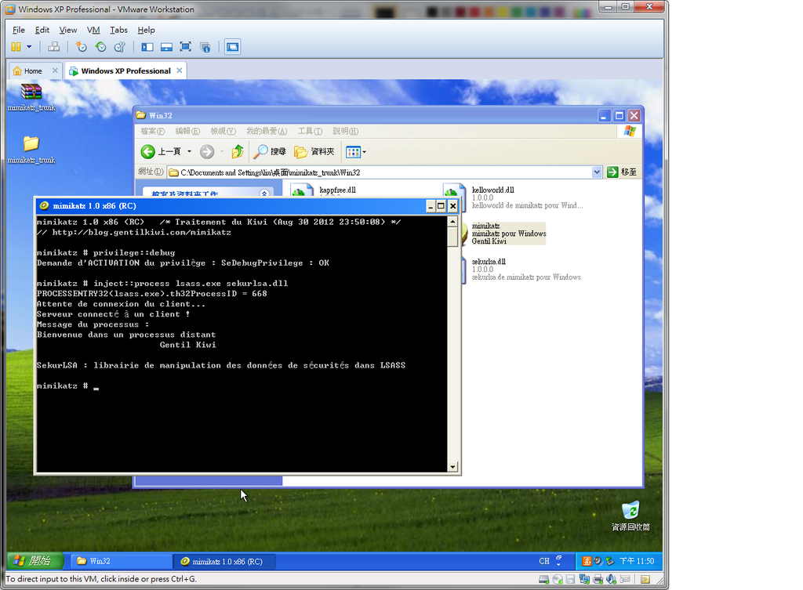Viewport: 803px width, 590px height.
Task: Click the CH language bar indicator
Action: click(544, 561)
